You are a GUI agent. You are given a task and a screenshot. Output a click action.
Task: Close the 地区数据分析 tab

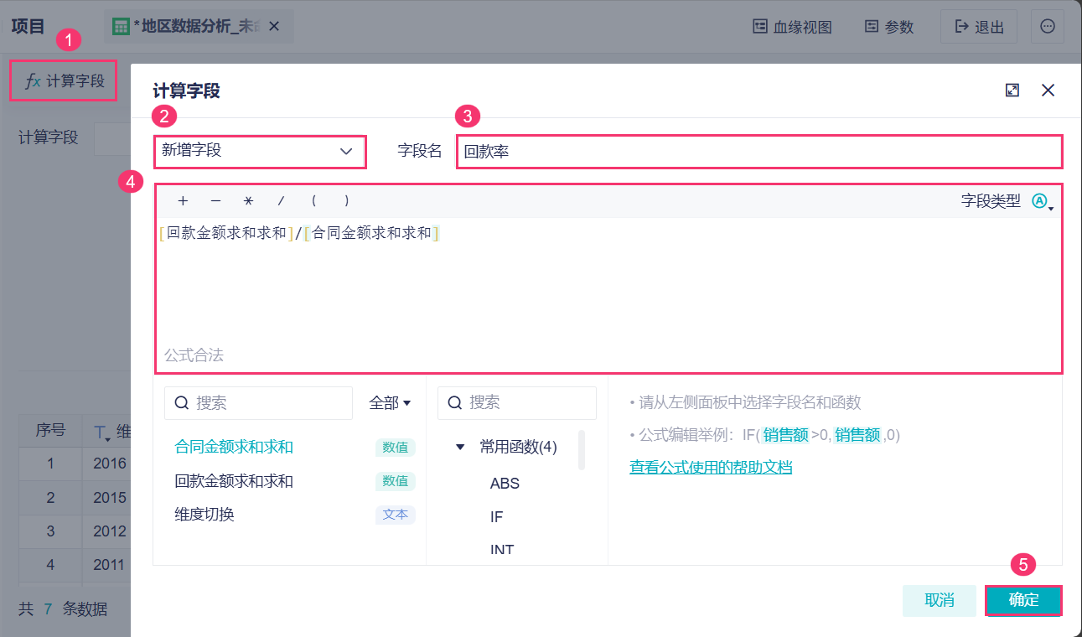click(274, 26)
